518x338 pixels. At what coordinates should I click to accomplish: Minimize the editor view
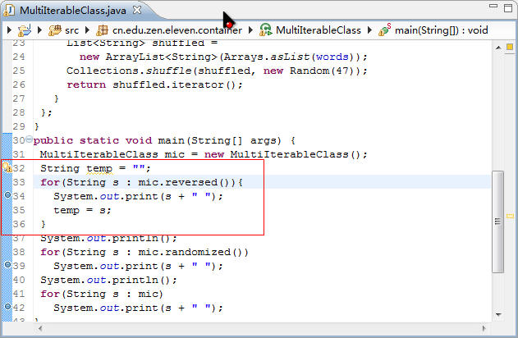coord(493,6)
